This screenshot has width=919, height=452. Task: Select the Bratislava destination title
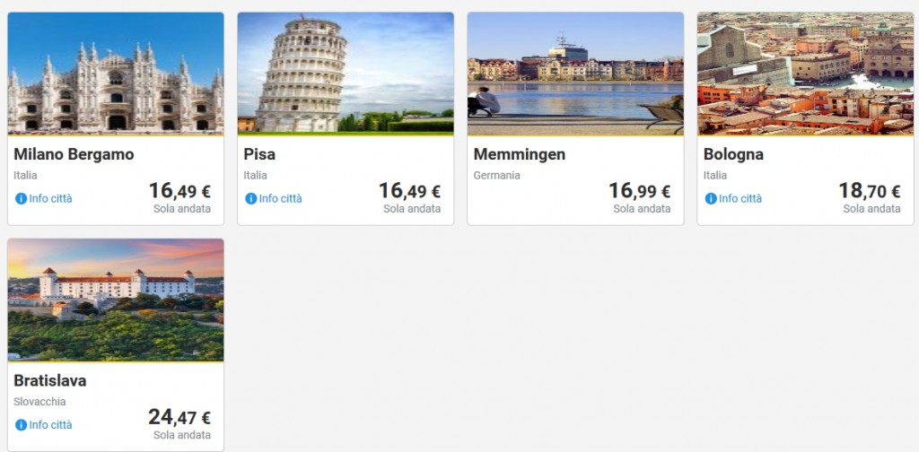point(50,381)
